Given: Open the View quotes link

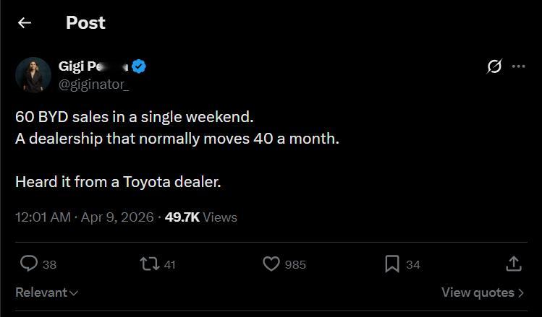Looking at the screenshot, I should click(x=483, y=292).
